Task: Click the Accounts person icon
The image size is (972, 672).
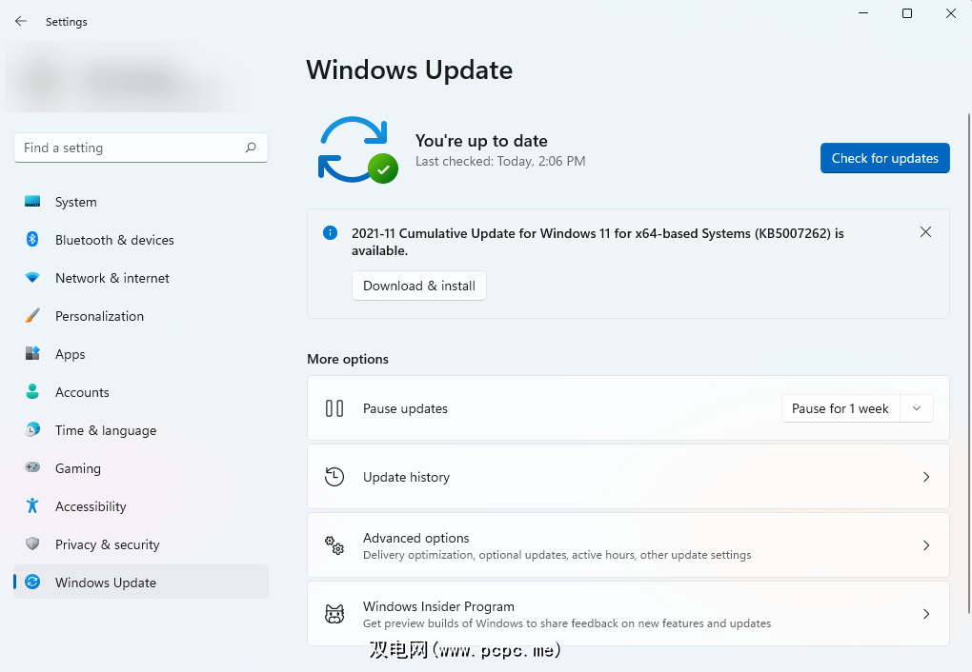Action: [32, 391]
